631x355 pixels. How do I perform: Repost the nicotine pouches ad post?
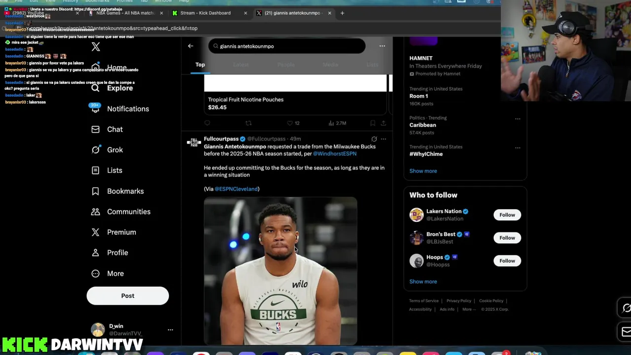point(248,123)
